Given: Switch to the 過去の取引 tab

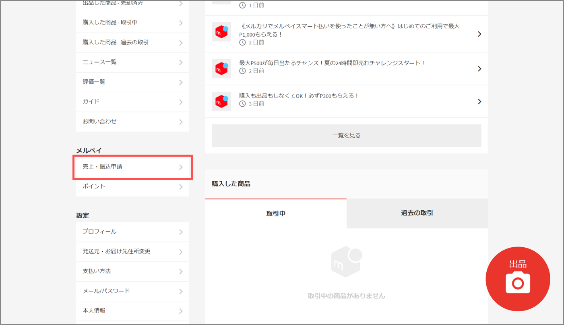Looking at the screenshot, I should (417, 213).
